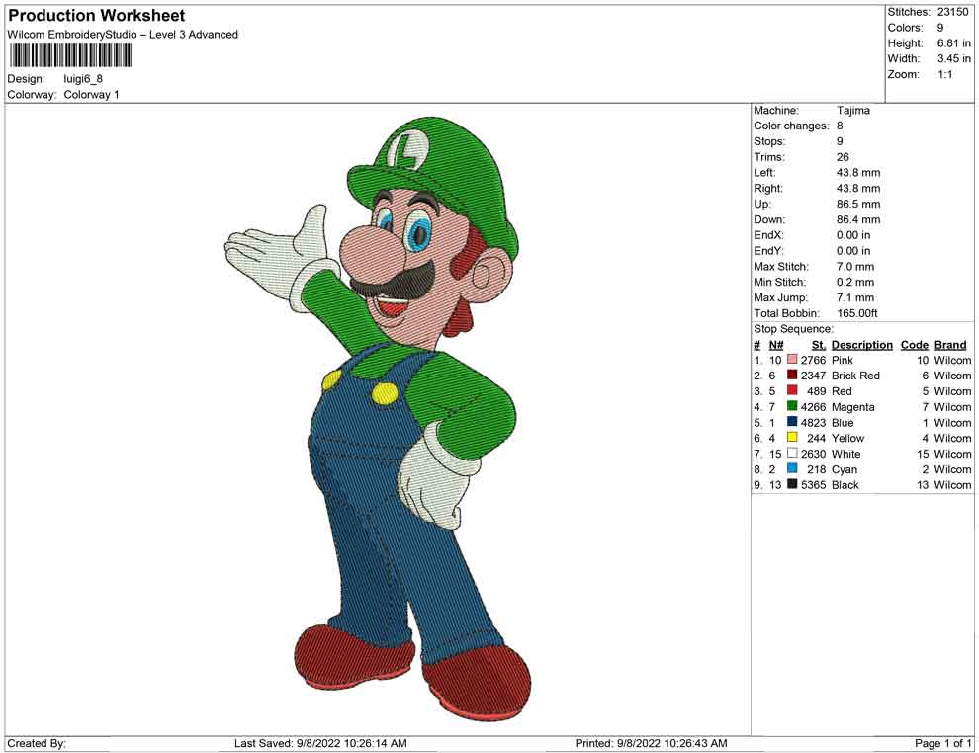
Task: Click the Stitches value 23150
Action: 952,12
